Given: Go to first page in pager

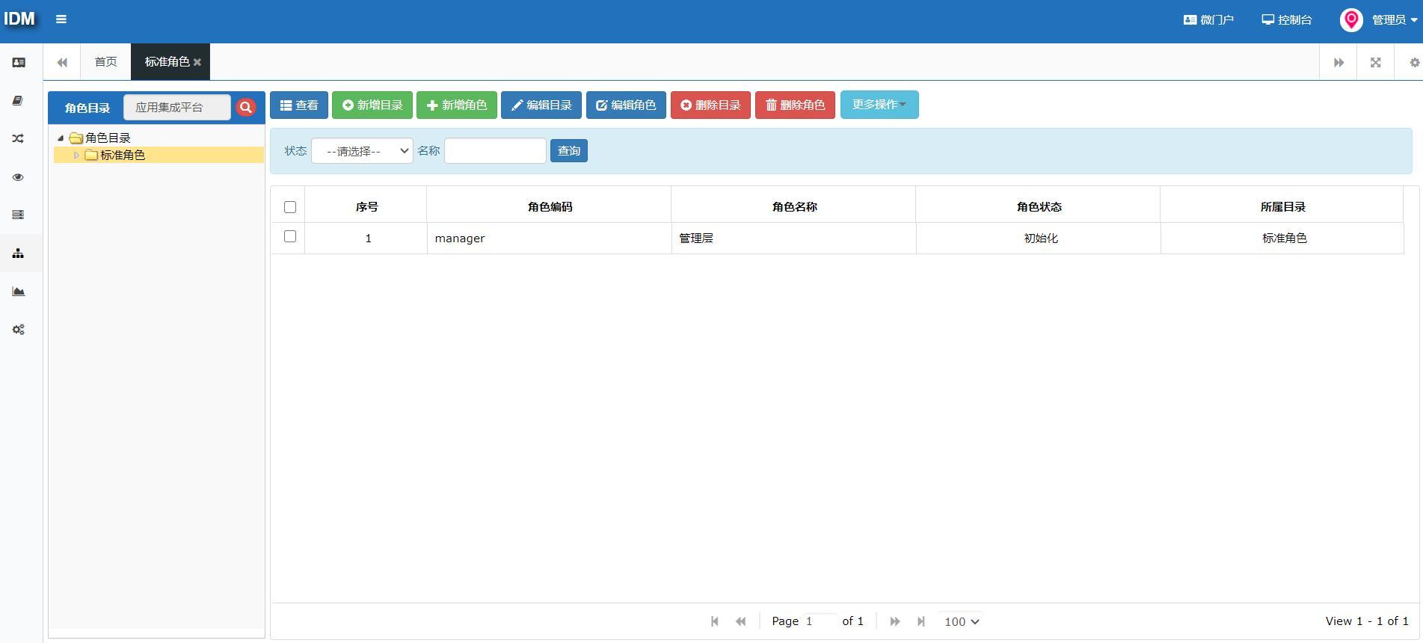Looking at the screenshot, I should coord(715,621).
